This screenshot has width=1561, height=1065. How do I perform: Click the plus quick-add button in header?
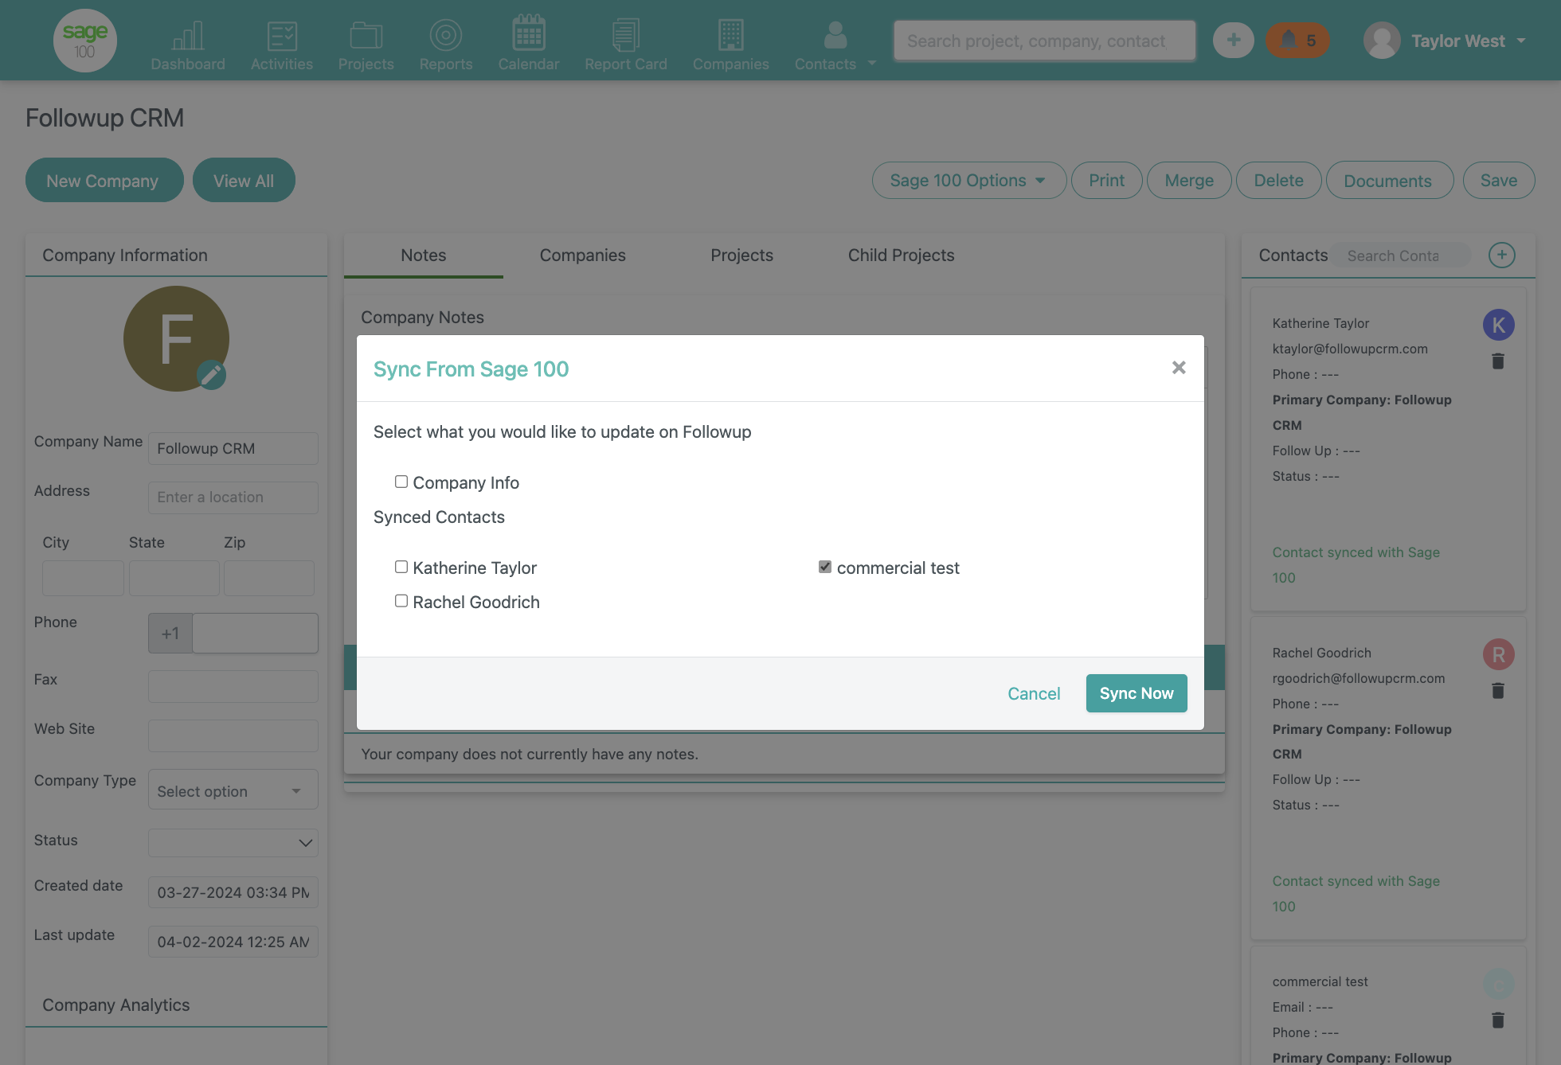(1233, 40)
